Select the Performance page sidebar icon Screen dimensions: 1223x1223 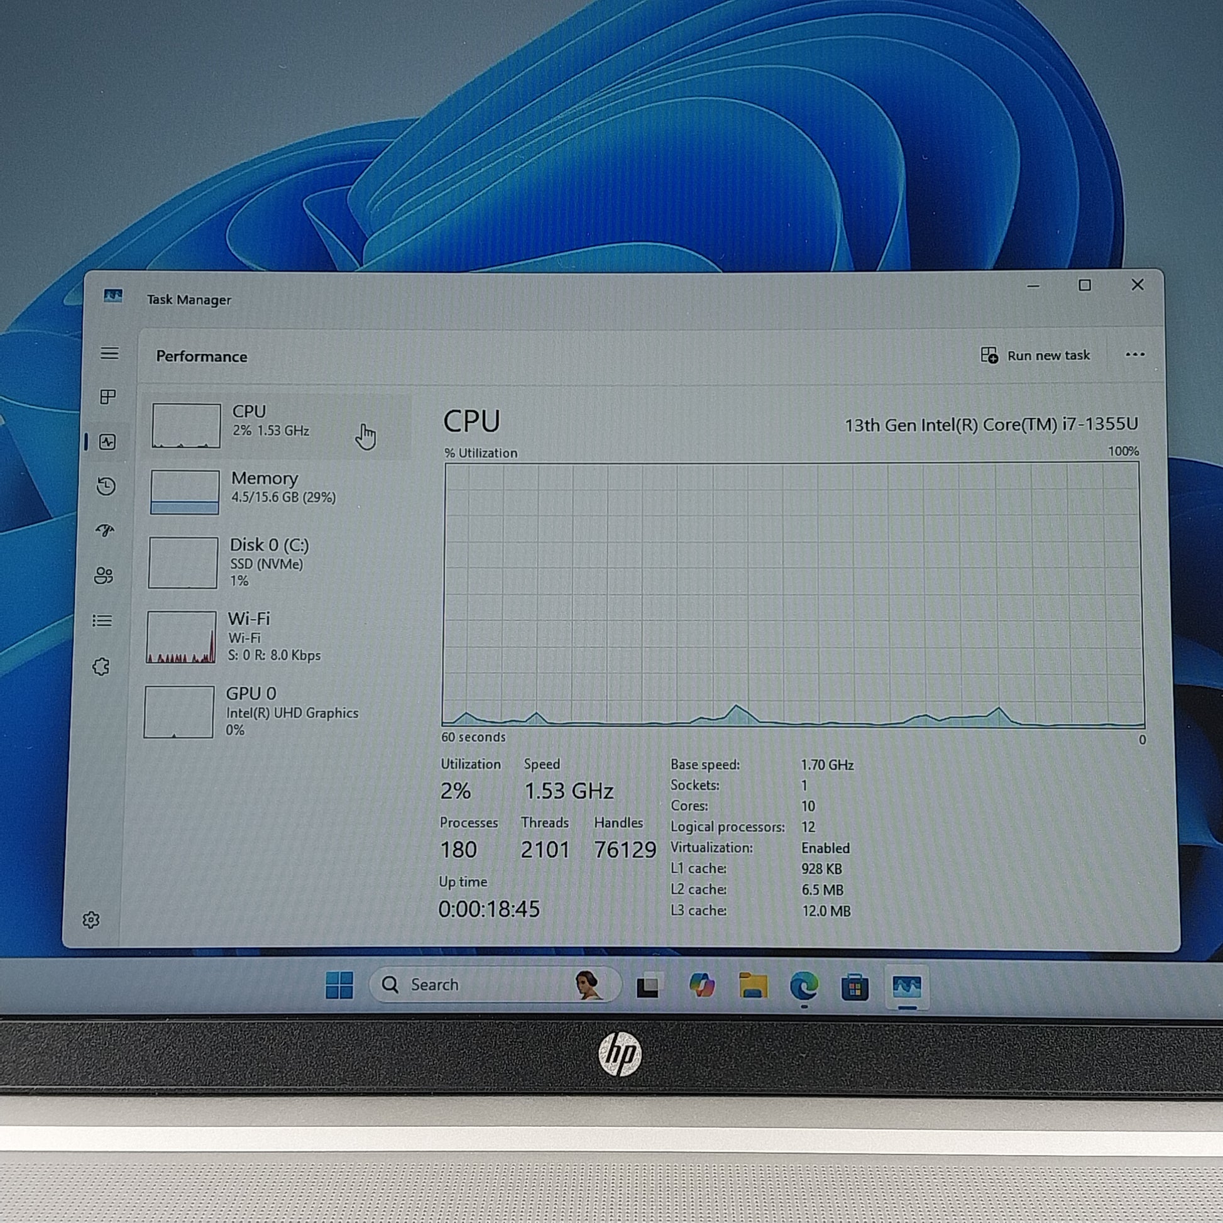tap(107, 442)
